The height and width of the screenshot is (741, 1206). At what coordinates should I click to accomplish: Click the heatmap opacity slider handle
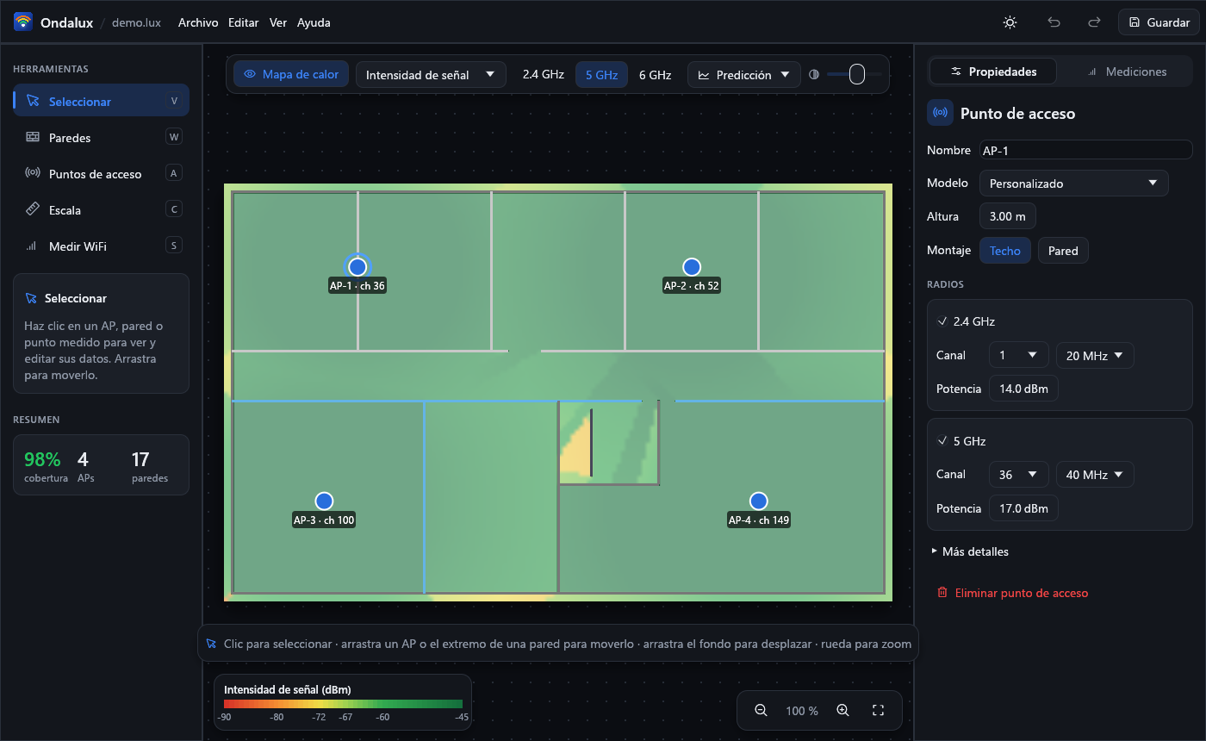[x=856, y=75]
